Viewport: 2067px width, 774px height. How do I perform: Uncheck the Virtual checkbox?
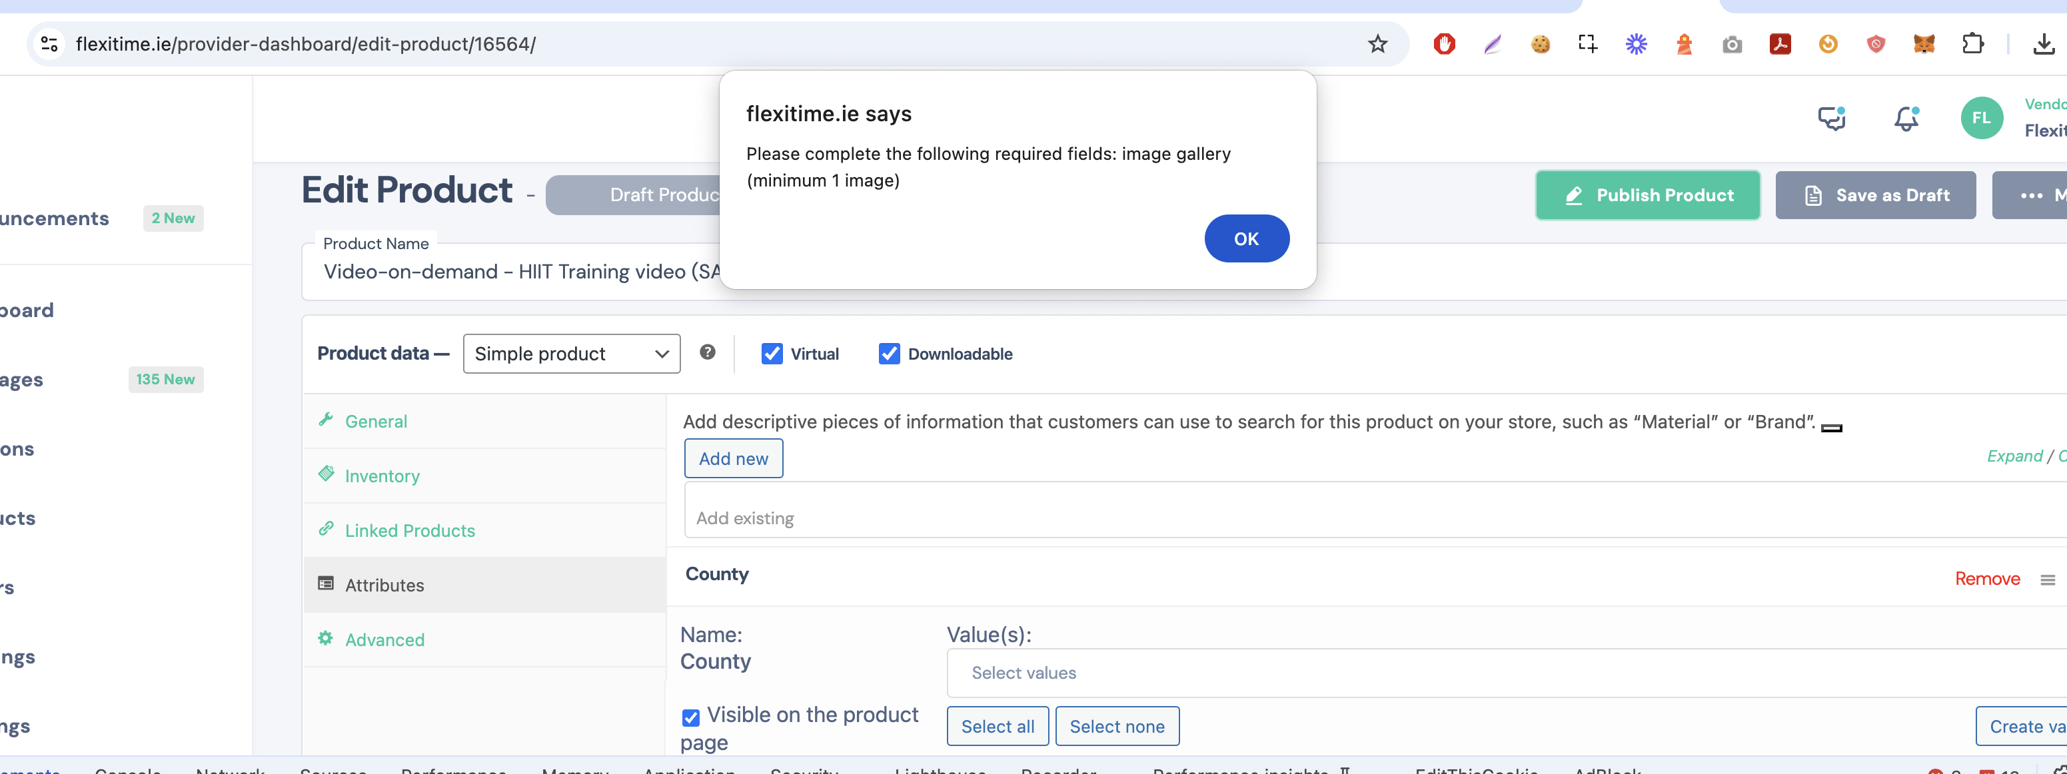771,354
